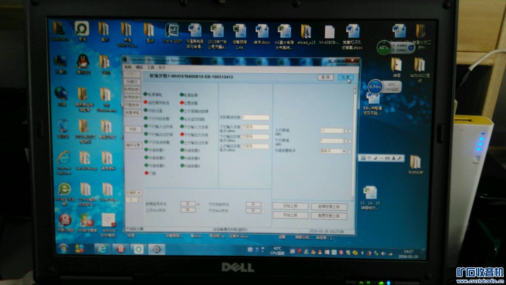Click the red round icon on the taskbar

click(120, 249)
